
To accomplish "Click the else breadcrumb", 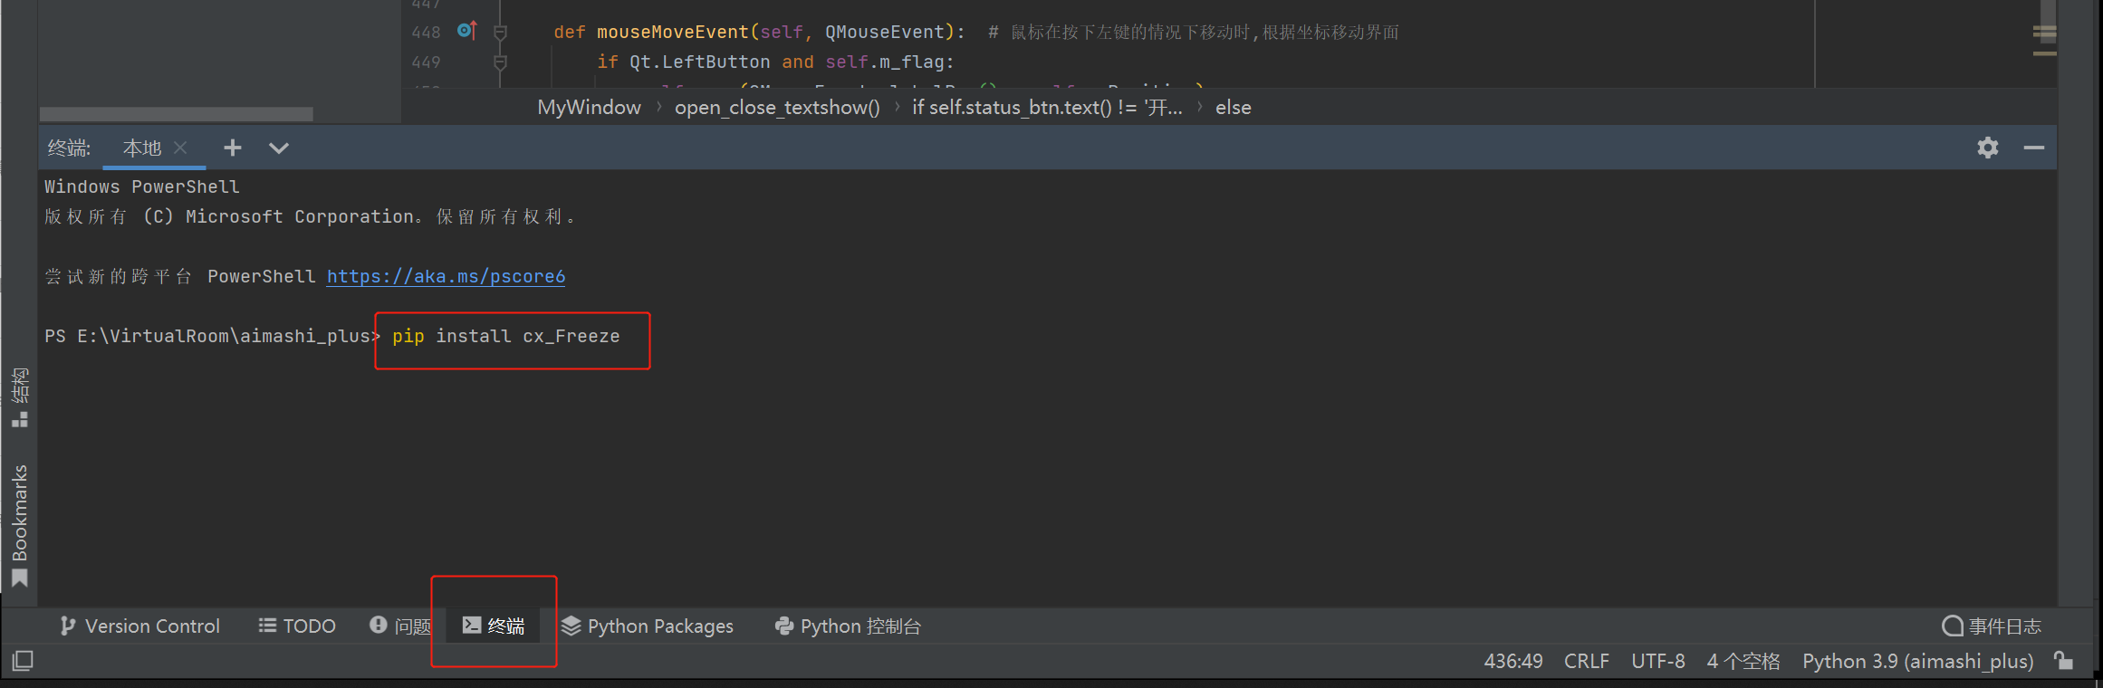I will [x=1233, y=107].
